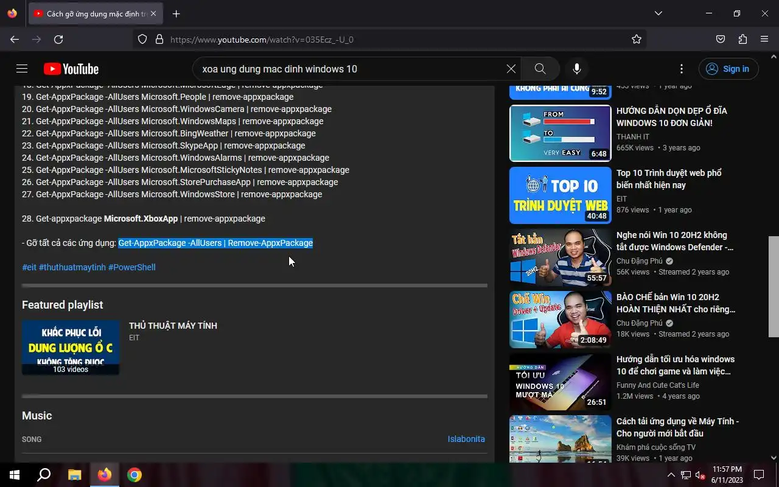Go to YouTube home via logo
Screen dimensions: 779x487
(x=71, y=69)
